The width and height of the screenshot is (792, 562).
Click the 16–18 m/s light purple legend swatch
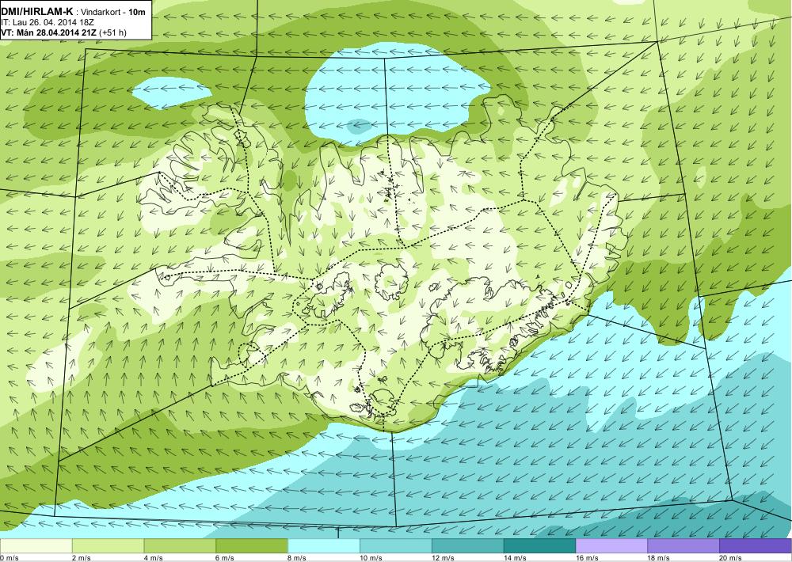click(611, 546)
